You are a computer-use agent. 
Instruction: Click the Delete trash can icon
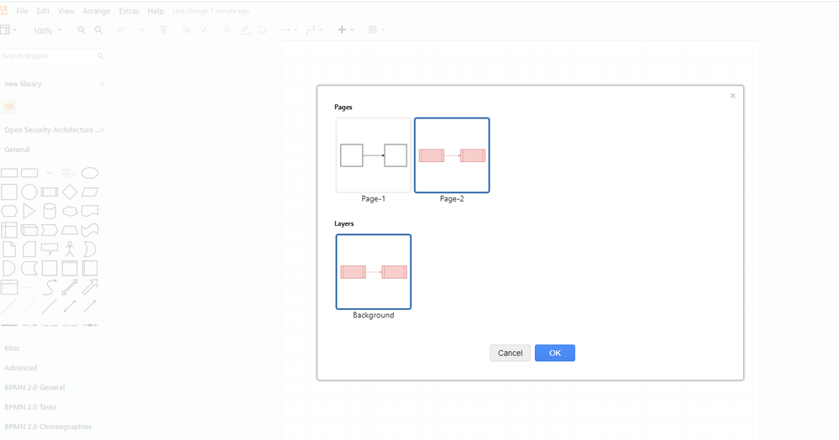(x=164, y=30)
